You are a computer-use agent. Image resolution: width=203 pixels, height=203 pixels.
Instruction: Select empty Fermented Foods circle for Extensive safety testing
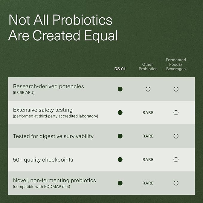pos(176,112)
